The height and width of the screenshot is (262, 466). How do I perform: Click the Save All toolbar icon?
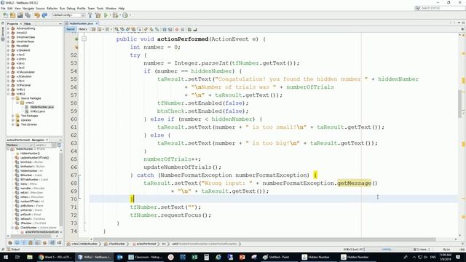[28, 15]
